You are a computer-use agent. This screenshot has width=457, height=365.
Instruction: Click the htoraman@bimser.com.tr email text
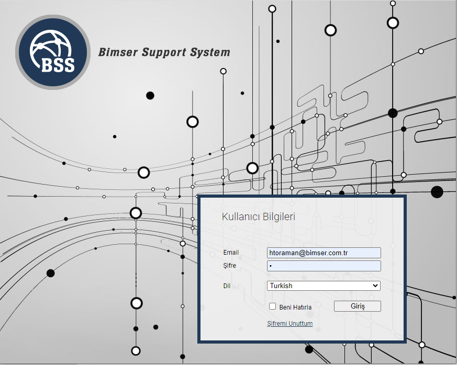click(308, 253)
